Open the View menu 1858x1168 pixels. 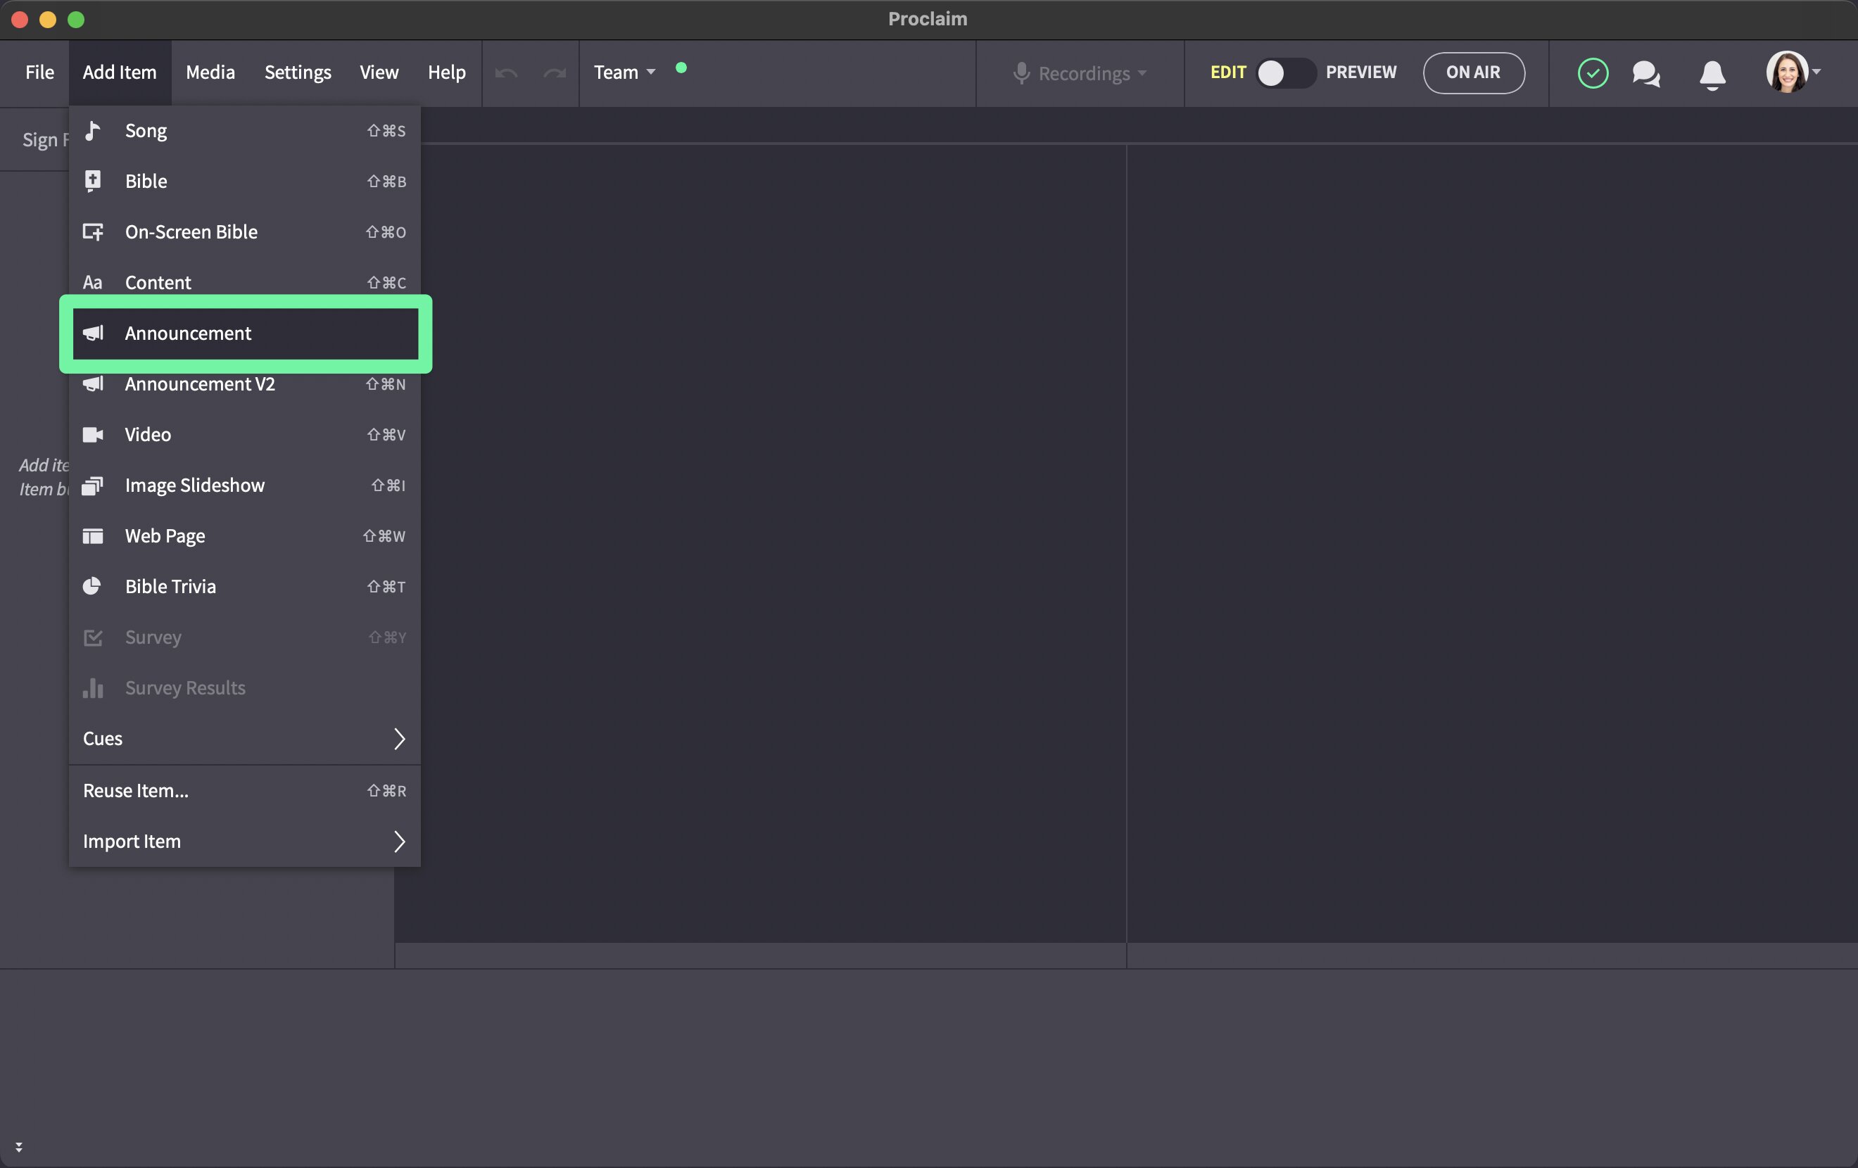(379, 72)
